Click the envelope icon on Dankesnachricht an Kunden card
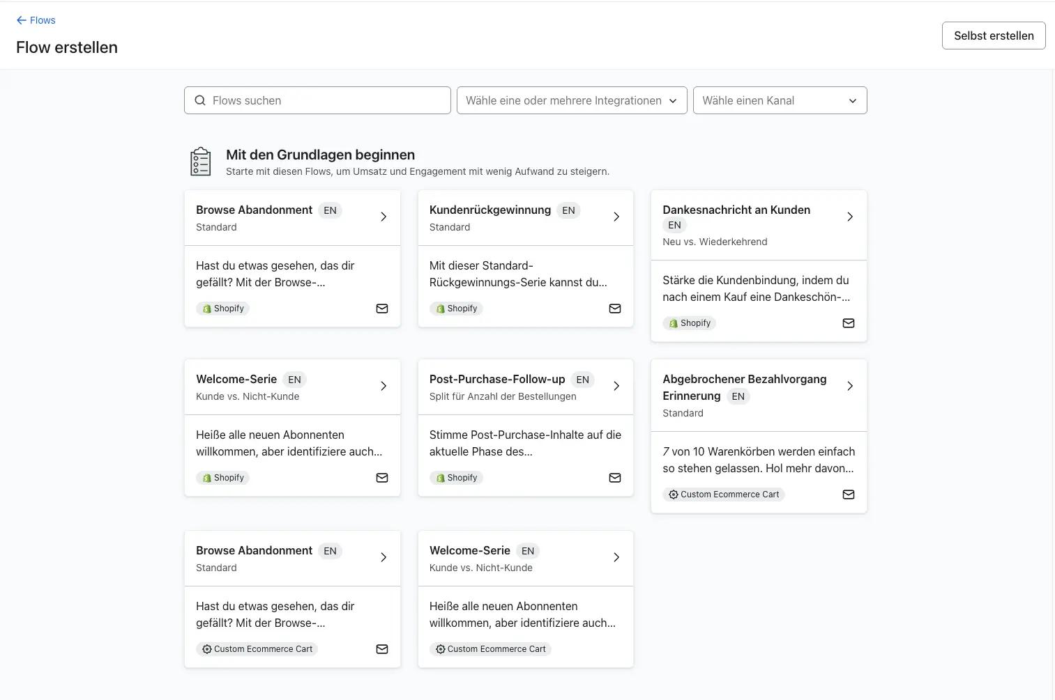The image size is (1055, 700). (848, 323)
